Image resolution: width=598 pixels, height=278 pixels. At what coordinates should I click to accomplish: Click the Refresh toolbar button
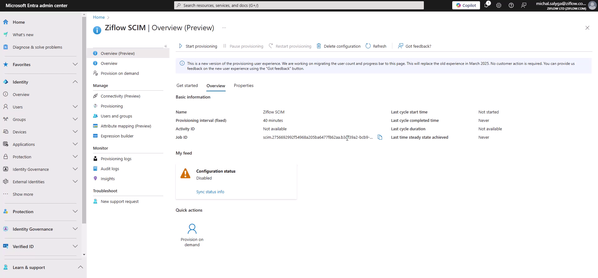click(376, 46)
